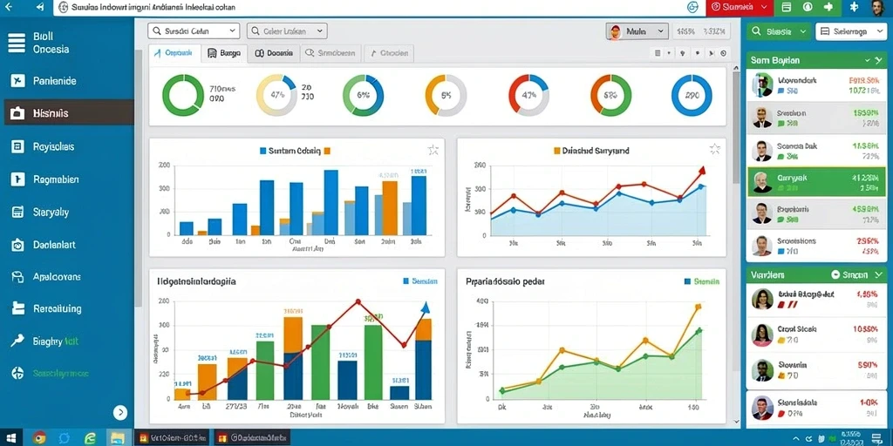Select the folder icon beside Rereatiuing
This screenshot has width=893, height=446.
coord(17,308)
